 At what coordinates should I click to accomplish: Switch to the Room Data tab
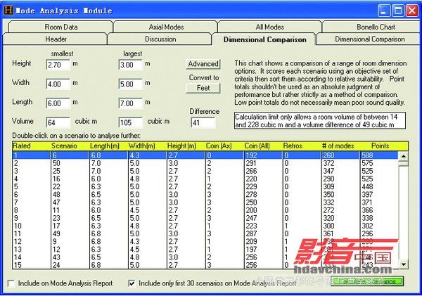[61, 27]
